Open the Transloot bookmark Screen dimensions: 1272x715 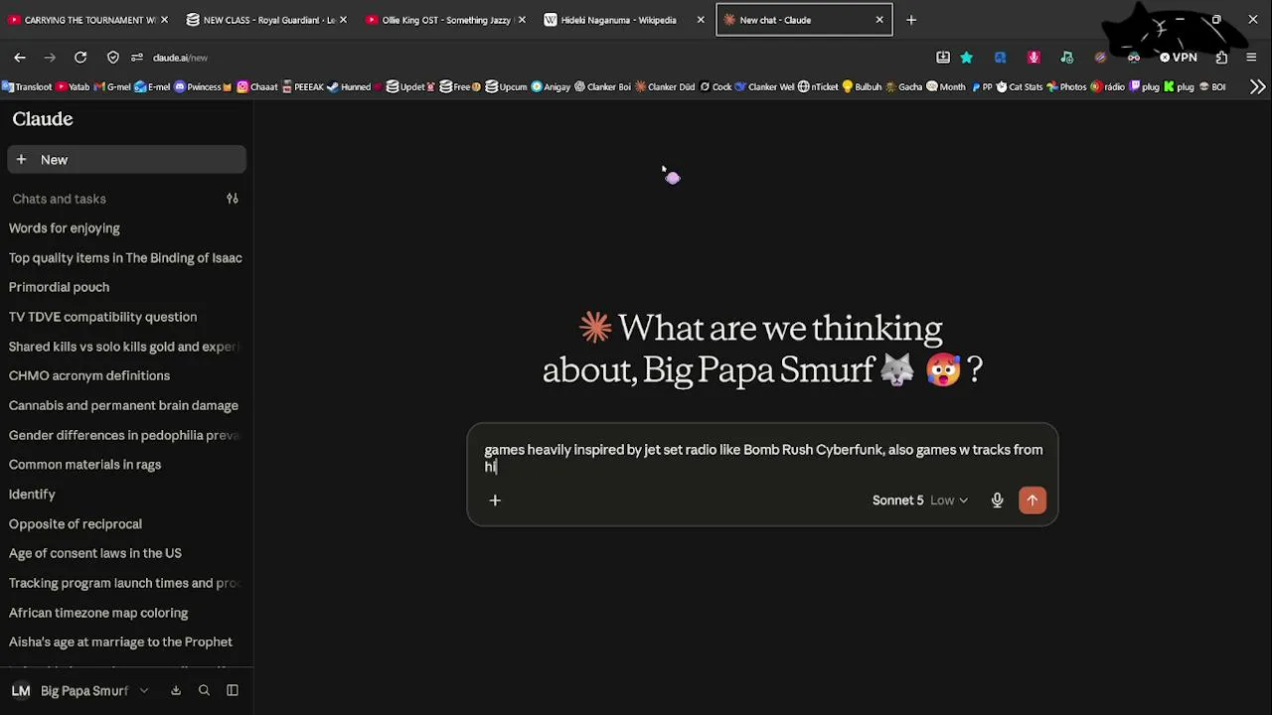click(x=27, y=86)
